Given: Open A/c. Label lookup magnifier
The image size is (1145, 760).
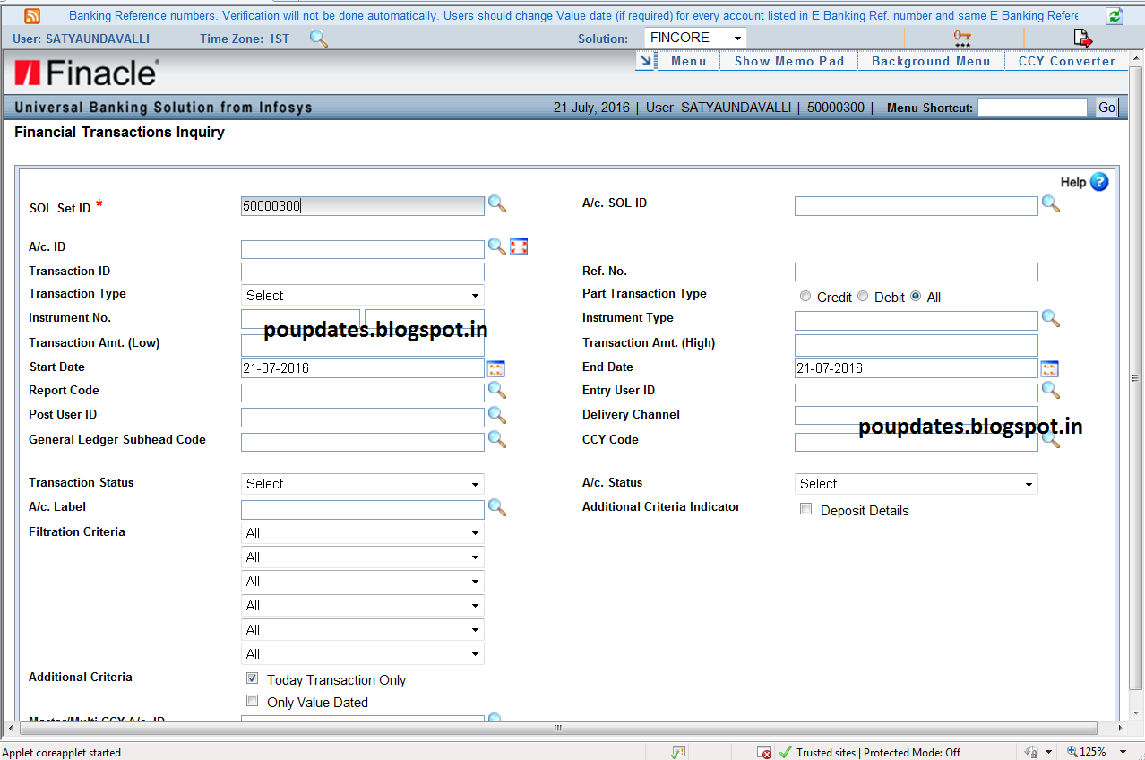Looking at the screenshot, I should [496, 508].
